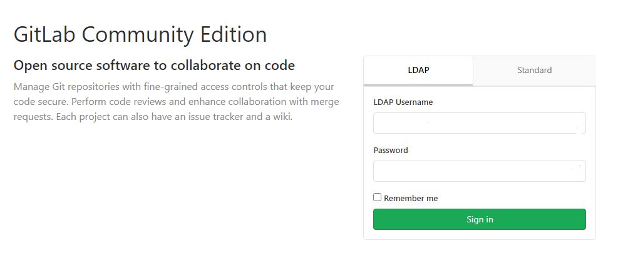Open the Standard login form
Viewport: 618px width, 278px height.
click(534, 70)
